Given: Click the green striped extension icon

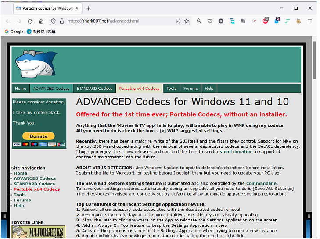Looking at the screenshot, I should pos(288,21).
